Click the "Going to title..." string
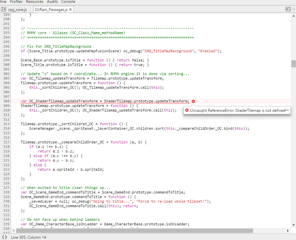This screenshot has height=240, width=296. [x=111, y=202]
